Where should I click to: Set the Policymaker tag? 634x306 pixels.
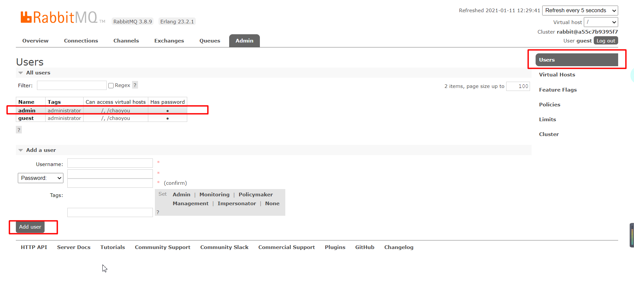click(256, 195)
